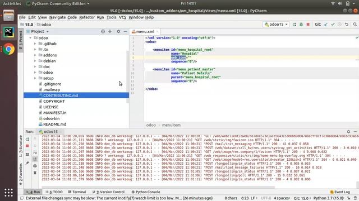The height and width of the screenshot is (201, 359).
Task: Rerun odoo15 from the main toolbar
Action: [294, 25]
